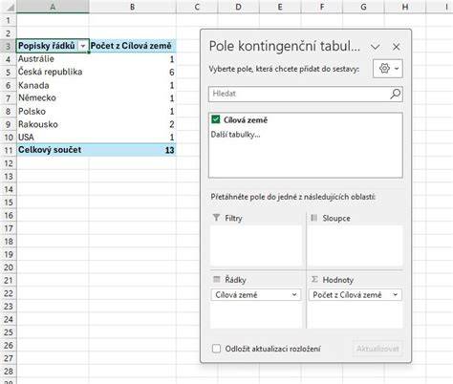The width and height of the screenshot is (453, 384).
Task: Uncheck the Cílová země field checkbox
Action: (x=216, y=119)
